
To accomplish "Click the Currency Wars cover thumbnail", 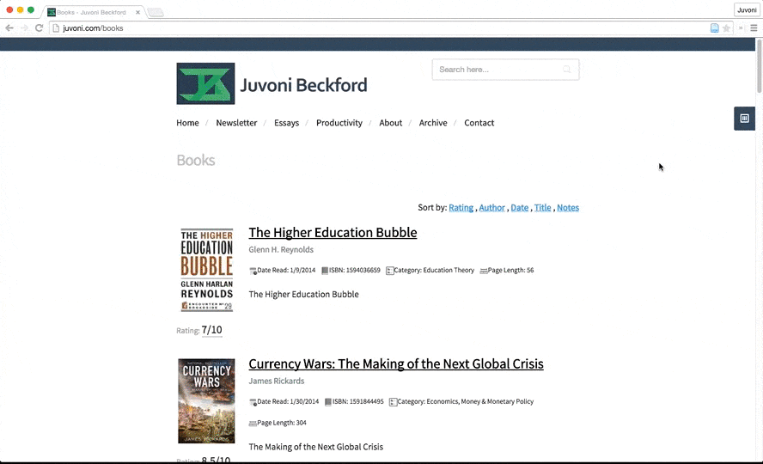I will [206, 400].
